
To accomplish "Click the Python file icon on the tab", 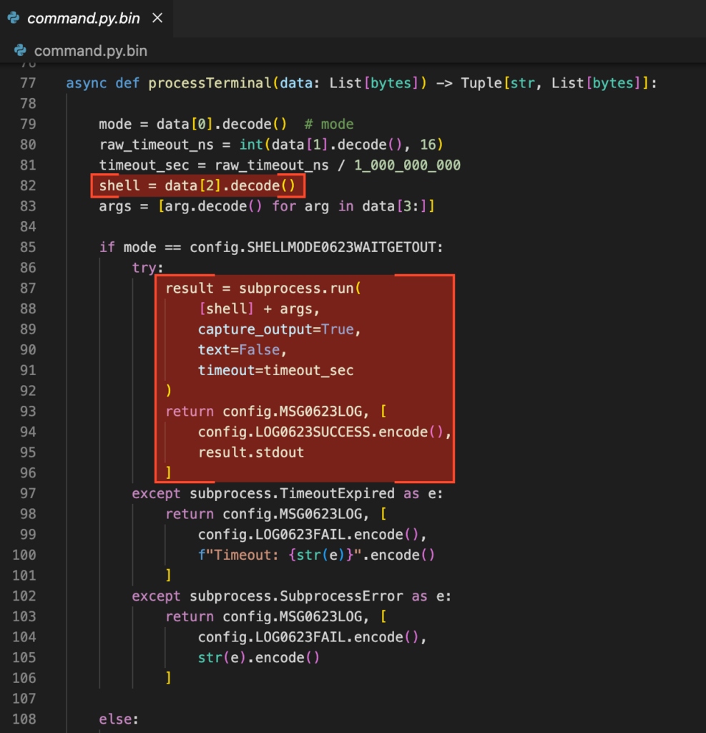I will point(14,18).
